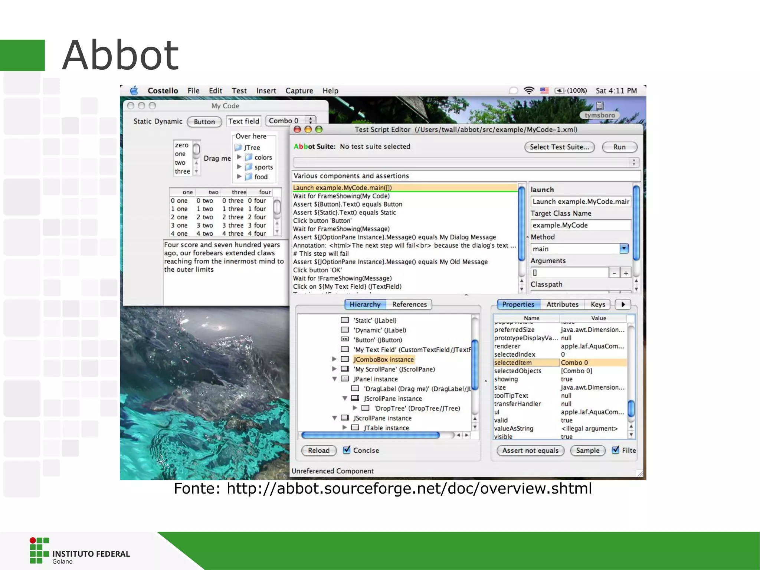
Task: Click the minus button beside Arguments
Action: 615,273
